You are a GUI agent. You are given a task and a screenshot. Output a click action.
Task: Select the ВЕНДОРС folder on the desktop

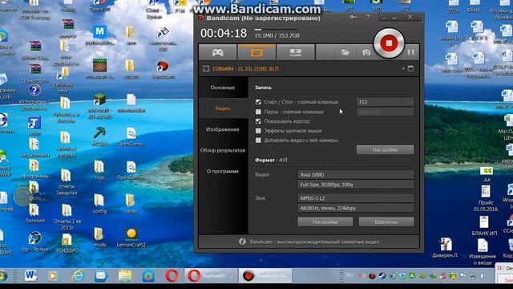67,243
